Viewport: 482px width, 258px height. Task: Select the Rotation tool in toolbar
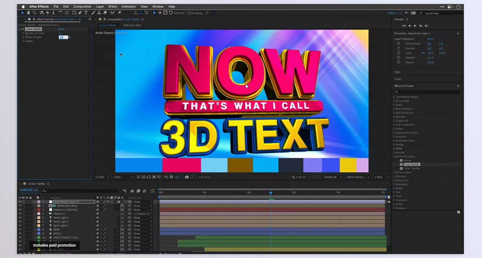point(61,13)
